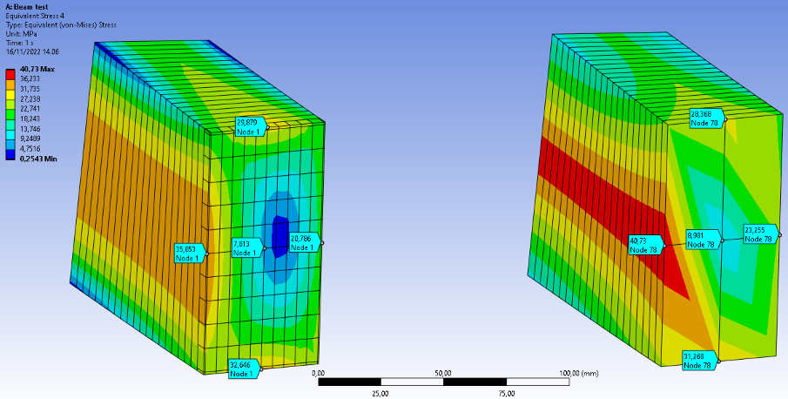Click 'Type: Equivalent (von-Mises) Stress' text
This screenshot has width=788, height=399.
click(61, 24)
